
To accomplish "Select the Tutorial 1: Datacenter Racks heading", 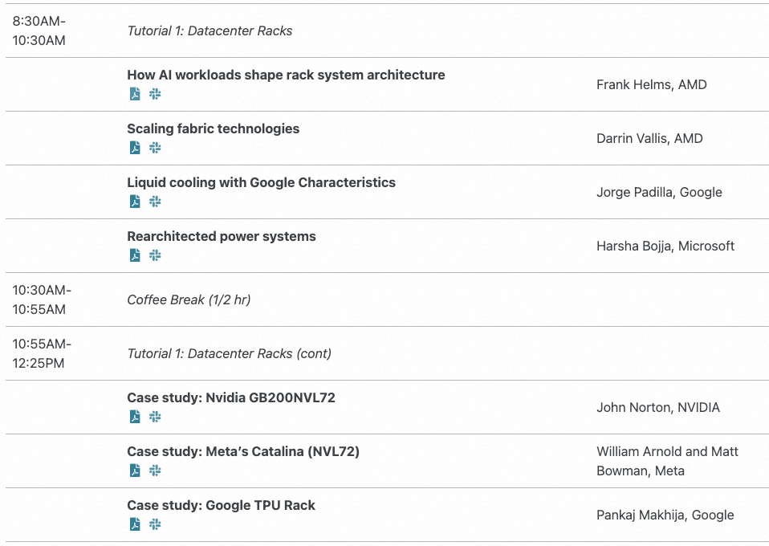I will [210, 31].
